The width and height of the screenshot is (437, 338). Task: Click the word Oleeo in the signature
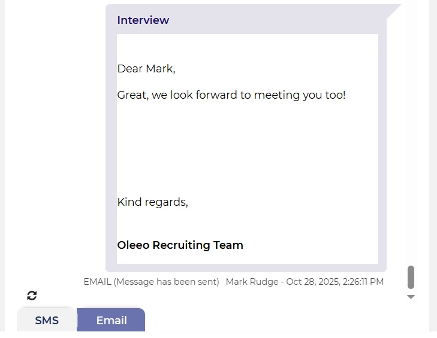(133, 245)
